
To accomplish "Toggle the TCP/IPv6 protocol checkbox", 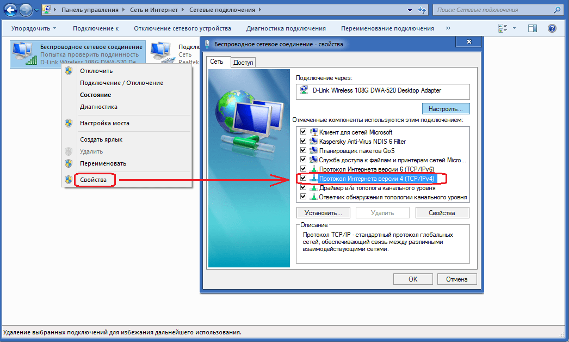I will tap(303, 169).
